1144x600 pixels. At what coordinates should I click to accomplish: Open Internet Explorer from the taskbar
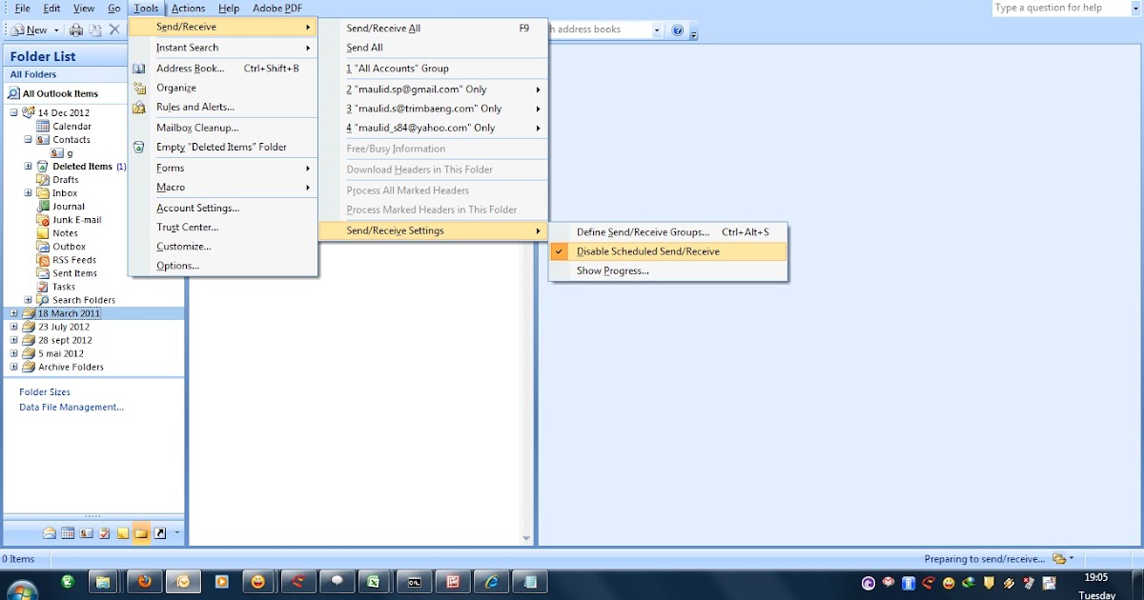[491, 582]
